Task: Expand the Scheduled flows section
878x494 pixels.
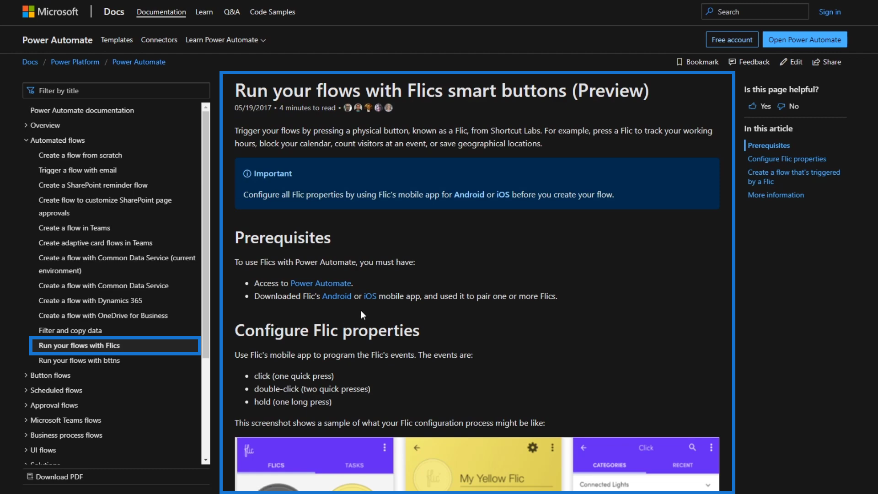Action: coord(26,391)
